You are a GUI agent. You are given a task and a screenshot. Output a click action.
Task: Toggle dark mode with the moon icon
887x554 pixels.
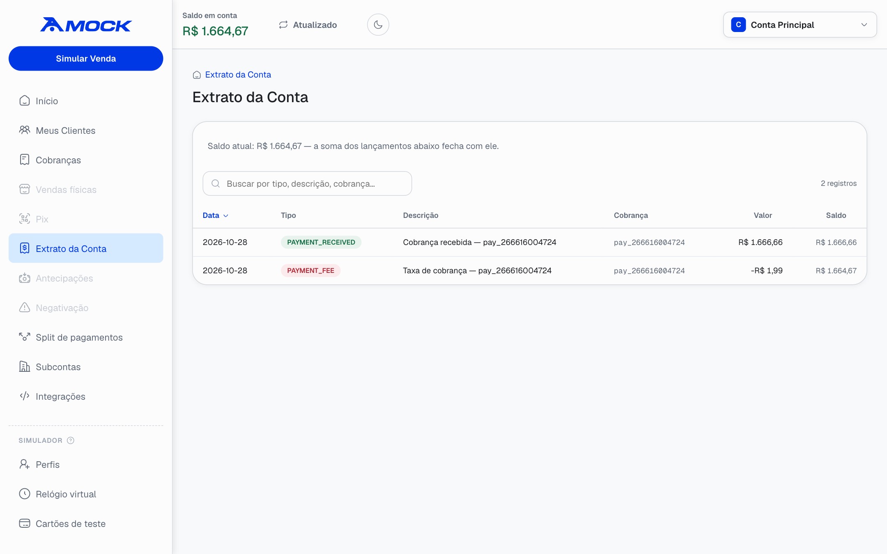click(x=378, y=25)
